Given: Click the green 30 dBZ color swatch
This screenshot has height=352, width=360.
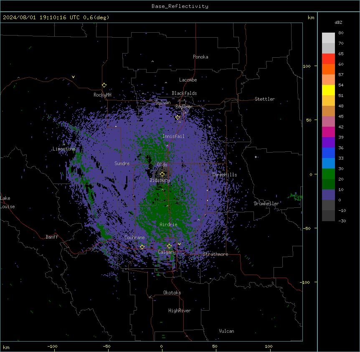Looking at the screenshot, I should pyautogui.click(x=328, y=174).
